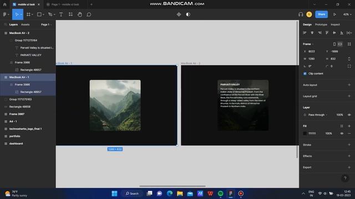Click the horizontal canvas scrollbar

coord(173,186)
